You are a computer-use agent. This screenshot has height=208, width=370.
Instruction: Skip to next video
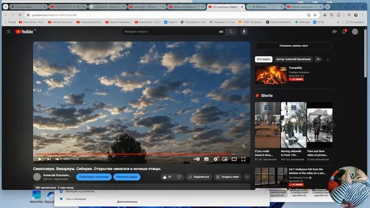(49, 159)
